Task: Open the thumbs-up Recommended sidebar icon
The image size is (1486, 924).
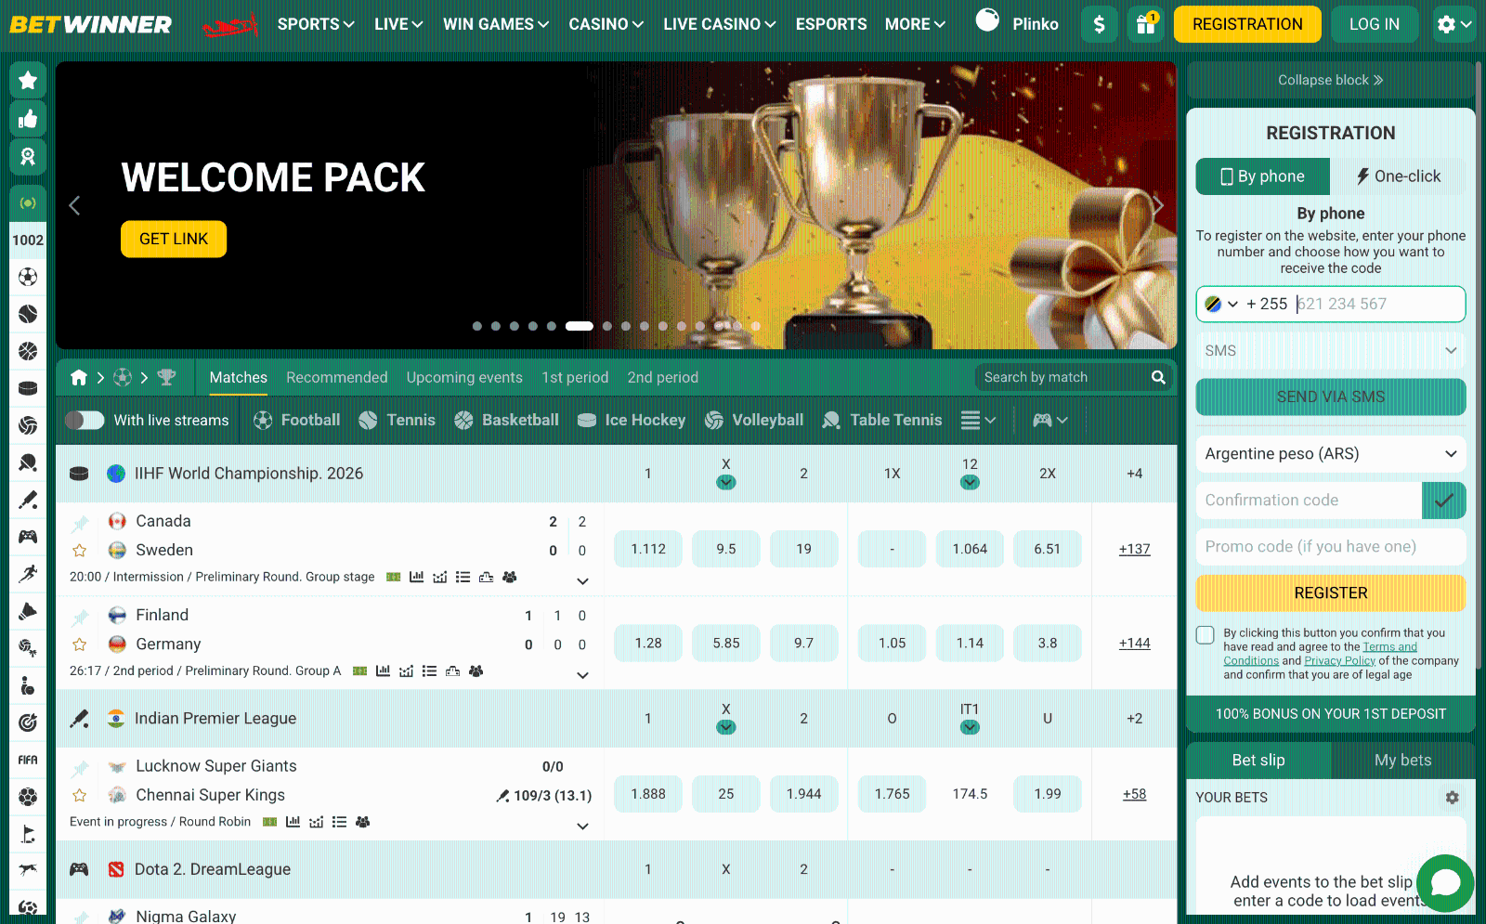Action: click(28, 119)
